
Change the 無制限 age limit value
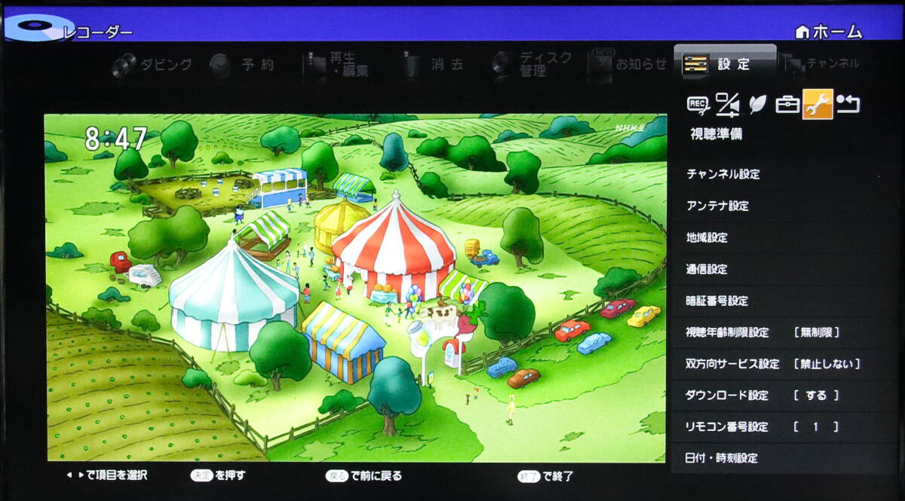point(817,332)
